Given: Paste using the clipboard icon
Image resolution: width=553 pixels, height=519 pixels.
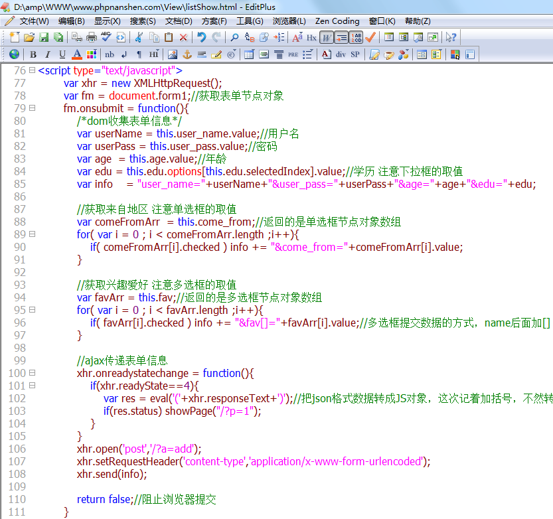Looking at the screenshot, I should point(169,37).
